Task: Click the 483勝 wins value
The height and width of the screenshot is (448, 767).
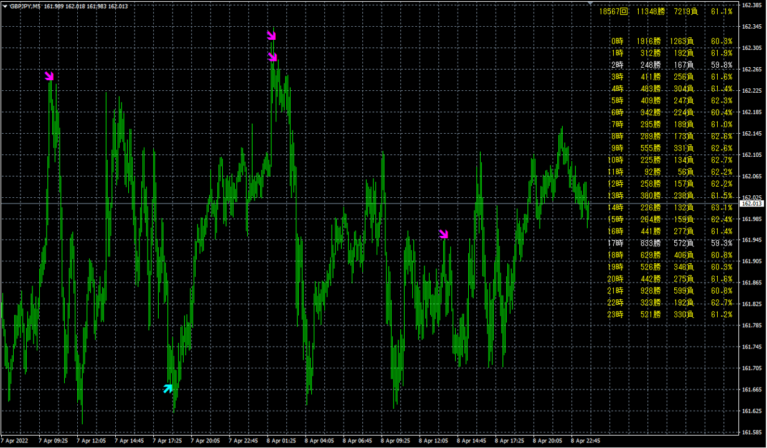Action: point(651,88)
